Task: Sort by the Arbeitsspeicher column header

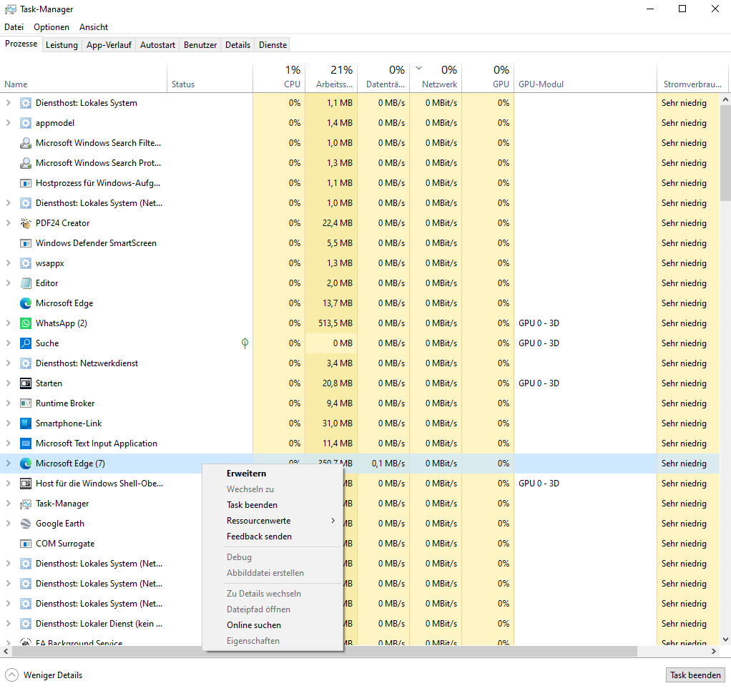Action: point(331,77)
